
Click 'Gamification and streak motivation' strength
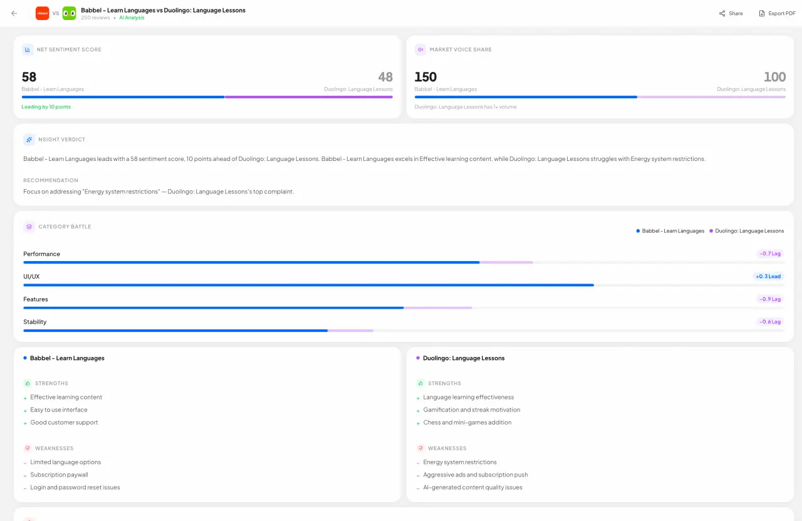[x=472, y=410]
